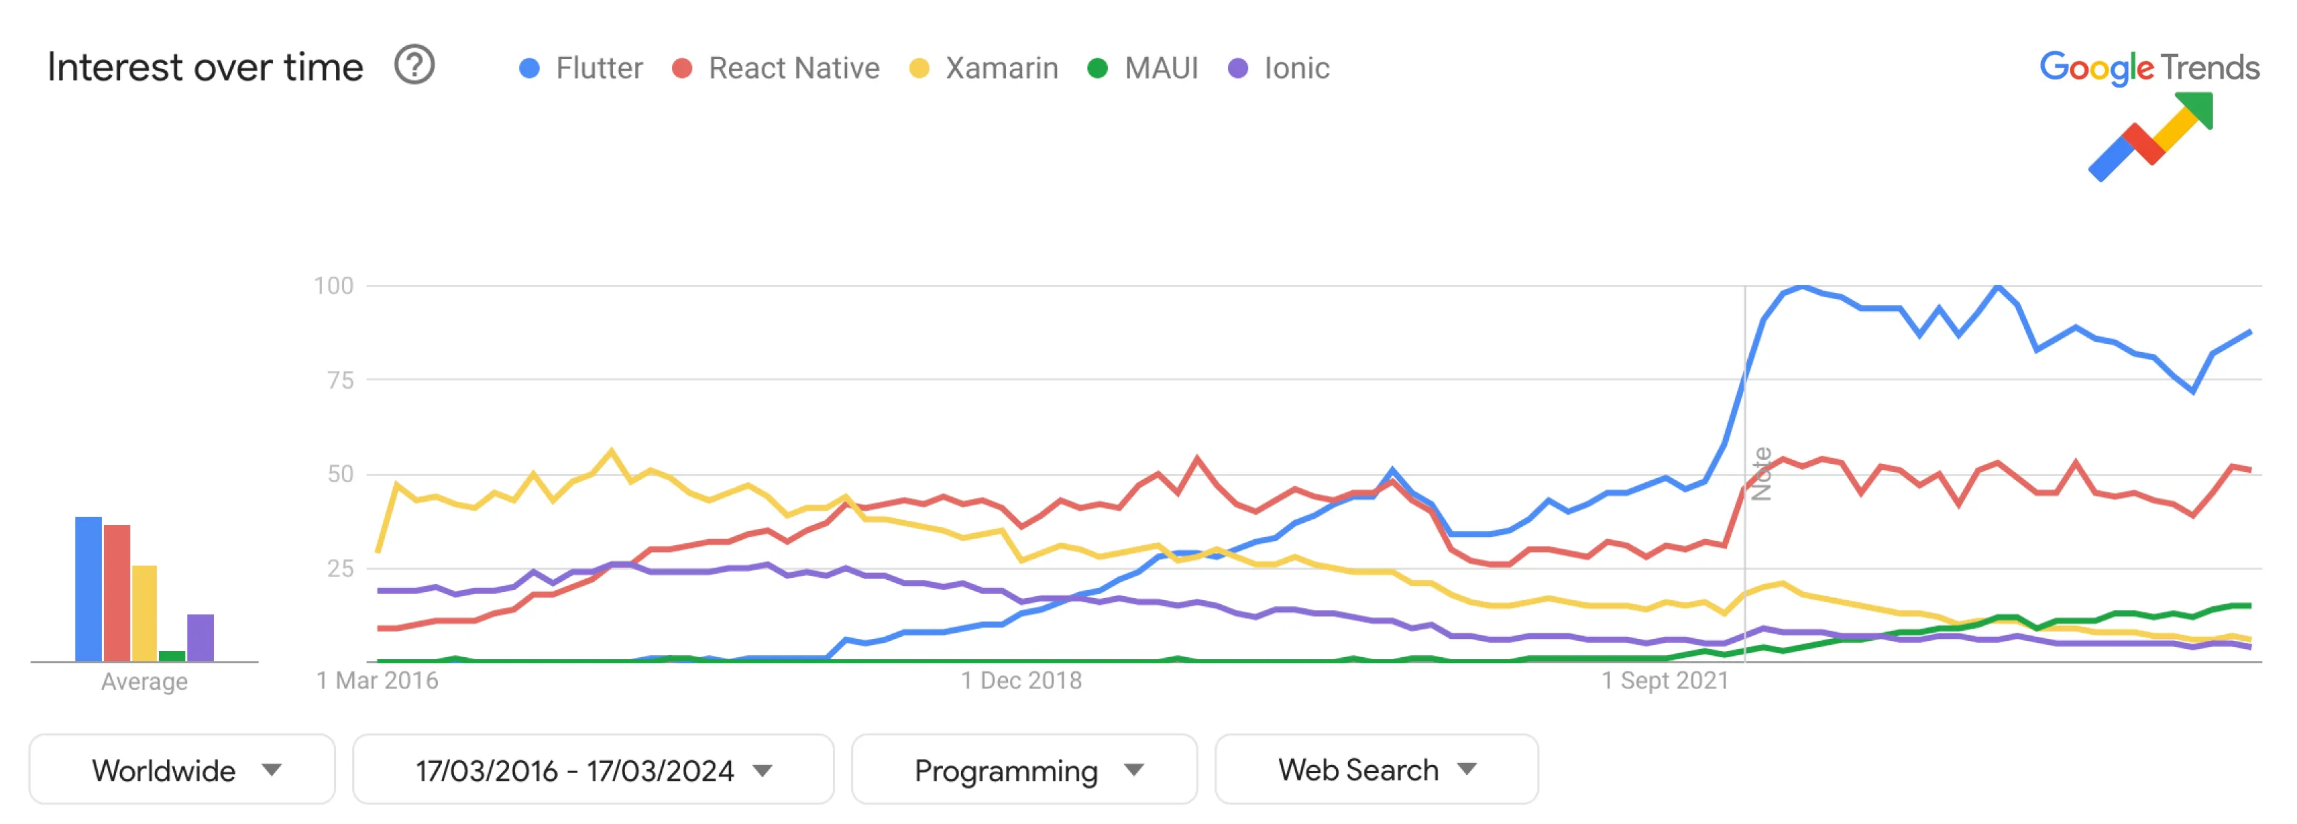Viewport: 2297px width, 824px height.
Task: Click the purple Ionic average bar
Action: pos(201,637)
